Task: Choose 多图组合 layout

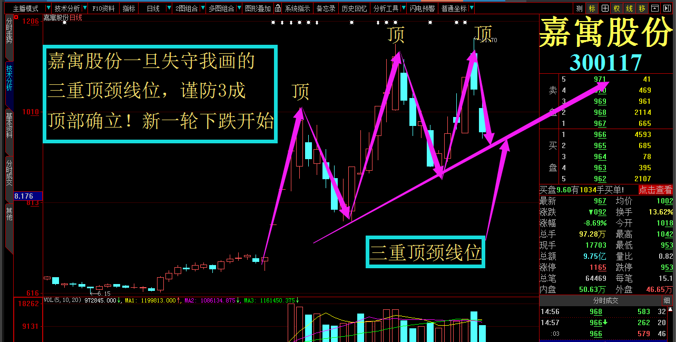Action: point(221,8)
